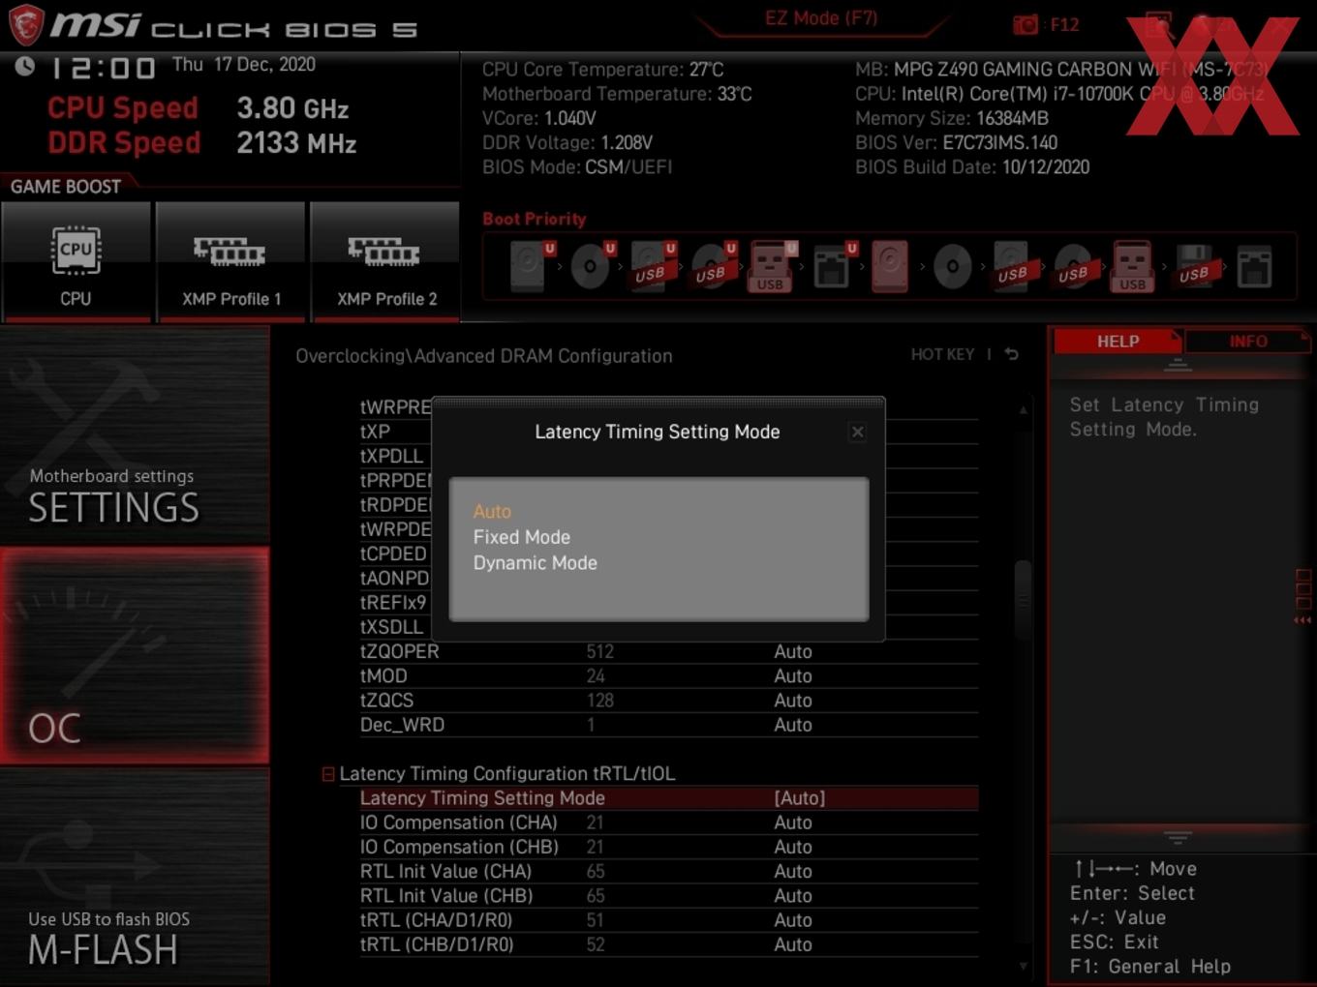Click the MSI dragon shield logo
Image resolution: width=1317 pixels, height=987 pixels.
click(26, 25)
